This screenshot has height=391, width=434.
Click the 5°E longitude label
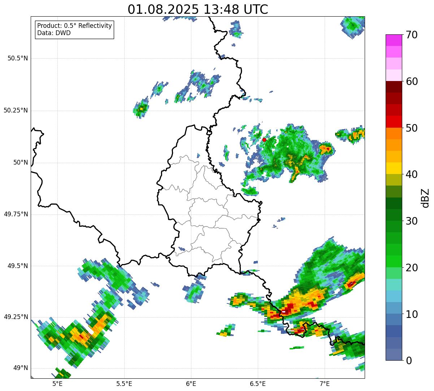57,383
